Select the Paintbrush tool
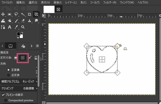Image resolution: width=161 pixels, height=104 pixels. tap(16, 21)
